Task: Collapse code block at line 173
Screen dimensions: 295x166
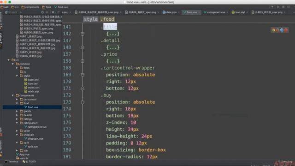Action: click(x=83, y=102)
